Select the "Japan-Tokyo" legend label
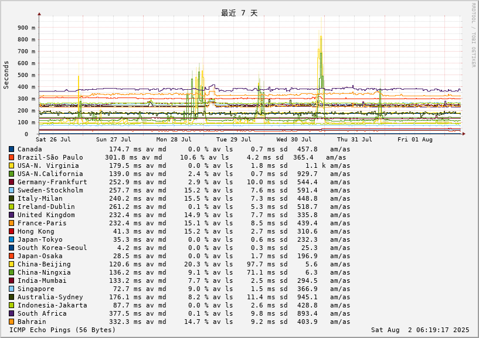 click(x=40, y=240)
